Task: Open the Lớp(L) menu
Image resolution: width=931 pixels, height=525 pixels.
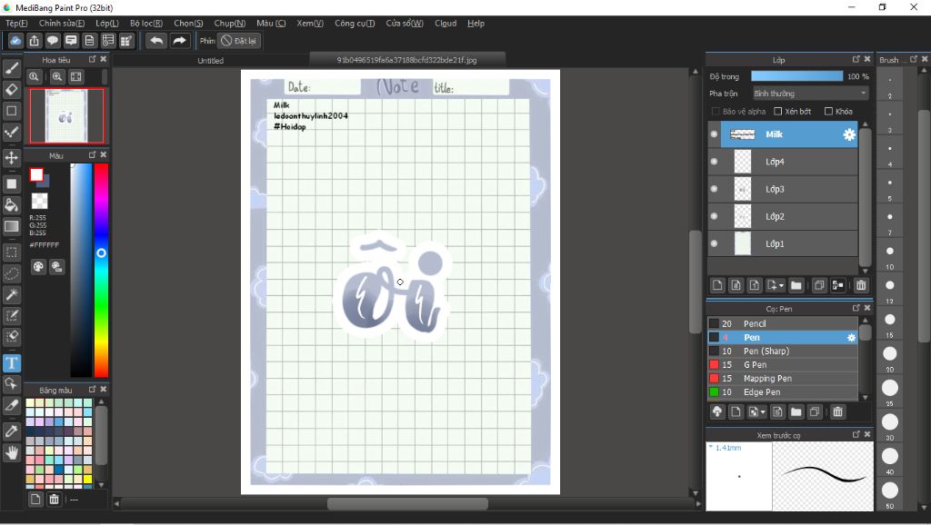Action: [107, 23]
